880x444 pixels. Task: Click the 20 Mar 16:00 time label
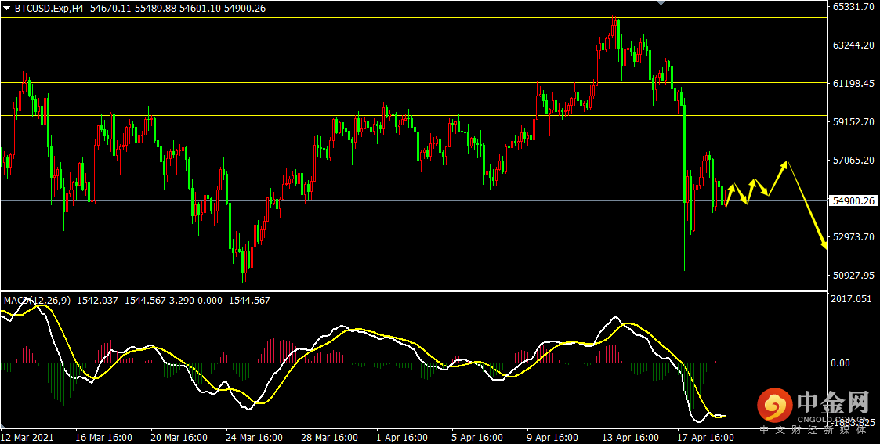[x=179, y=437]
